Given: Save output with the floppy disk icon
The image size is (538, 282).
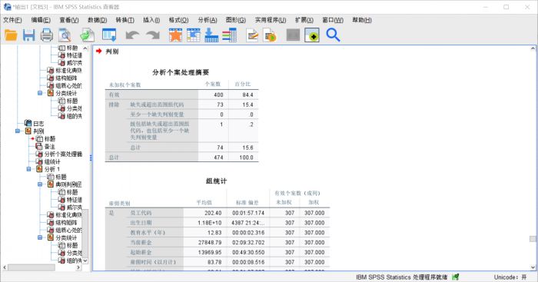Looking at the screenshot, I should coord(29,35).
